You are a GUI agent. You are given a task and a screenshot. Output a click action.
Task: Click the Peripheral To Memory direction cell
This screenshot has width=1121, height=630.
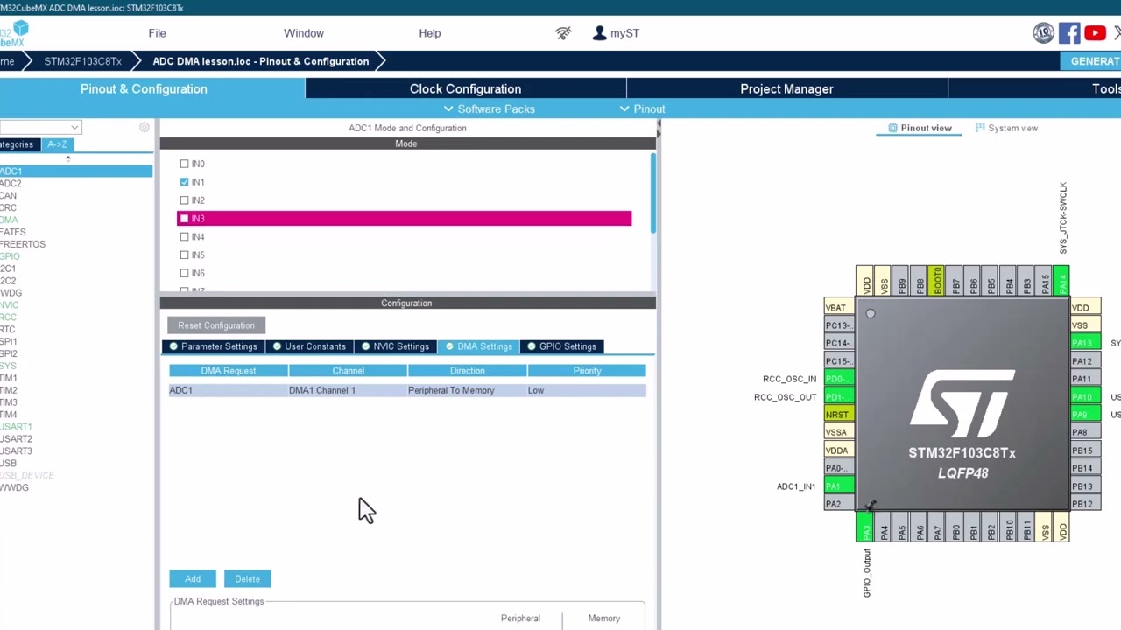coord(467,390)
